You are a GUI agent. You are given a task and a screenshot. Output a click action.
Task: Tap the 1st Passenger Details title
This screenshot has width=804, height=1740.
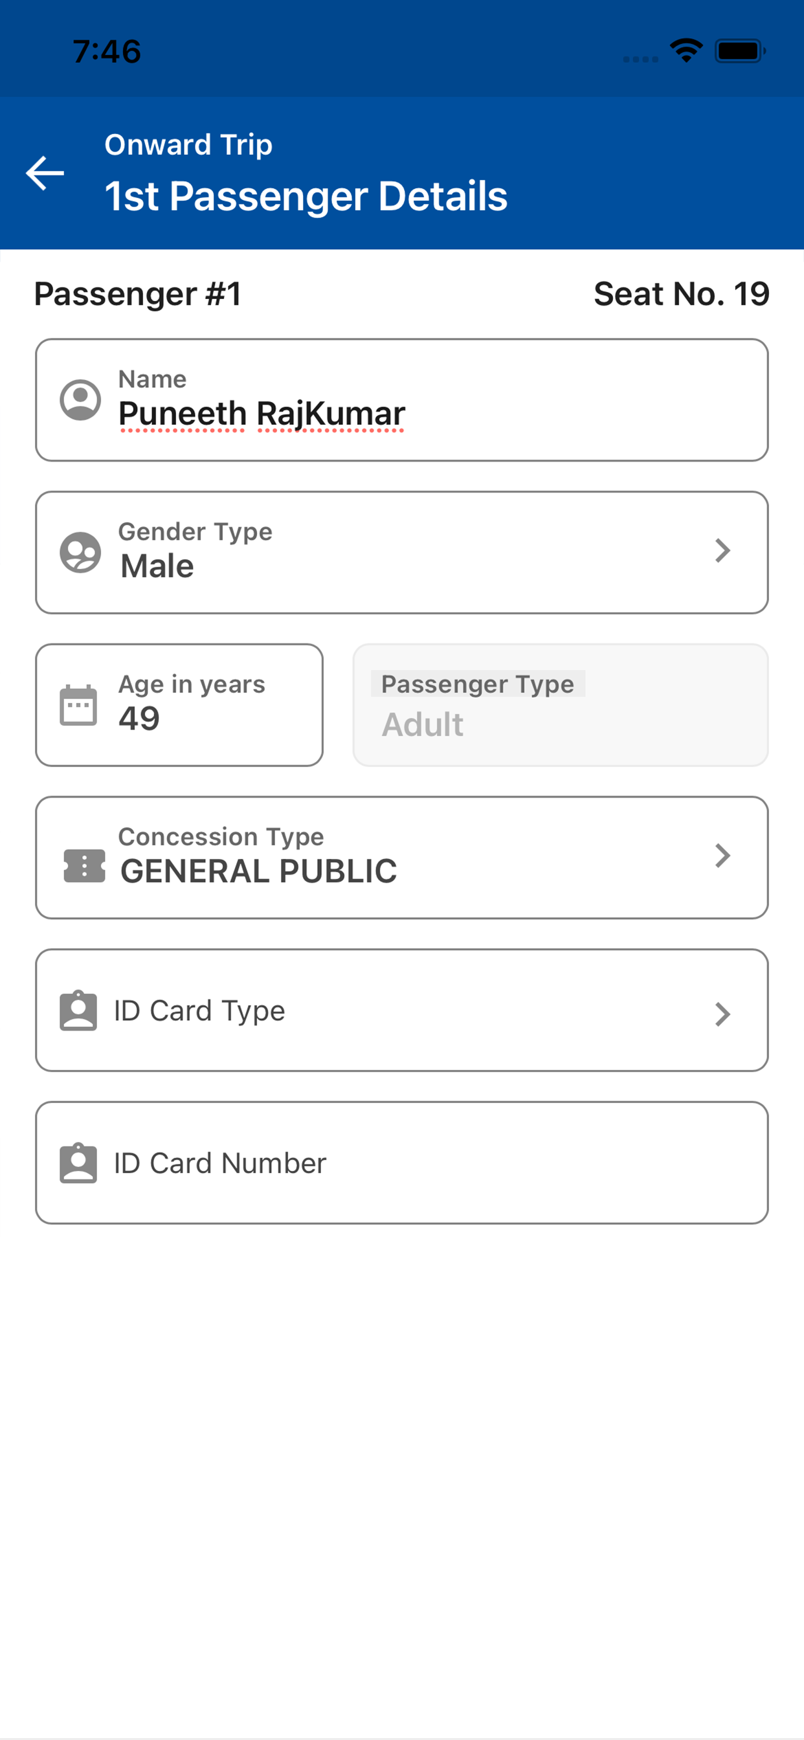pyautogui.click(x=306, y=197)
